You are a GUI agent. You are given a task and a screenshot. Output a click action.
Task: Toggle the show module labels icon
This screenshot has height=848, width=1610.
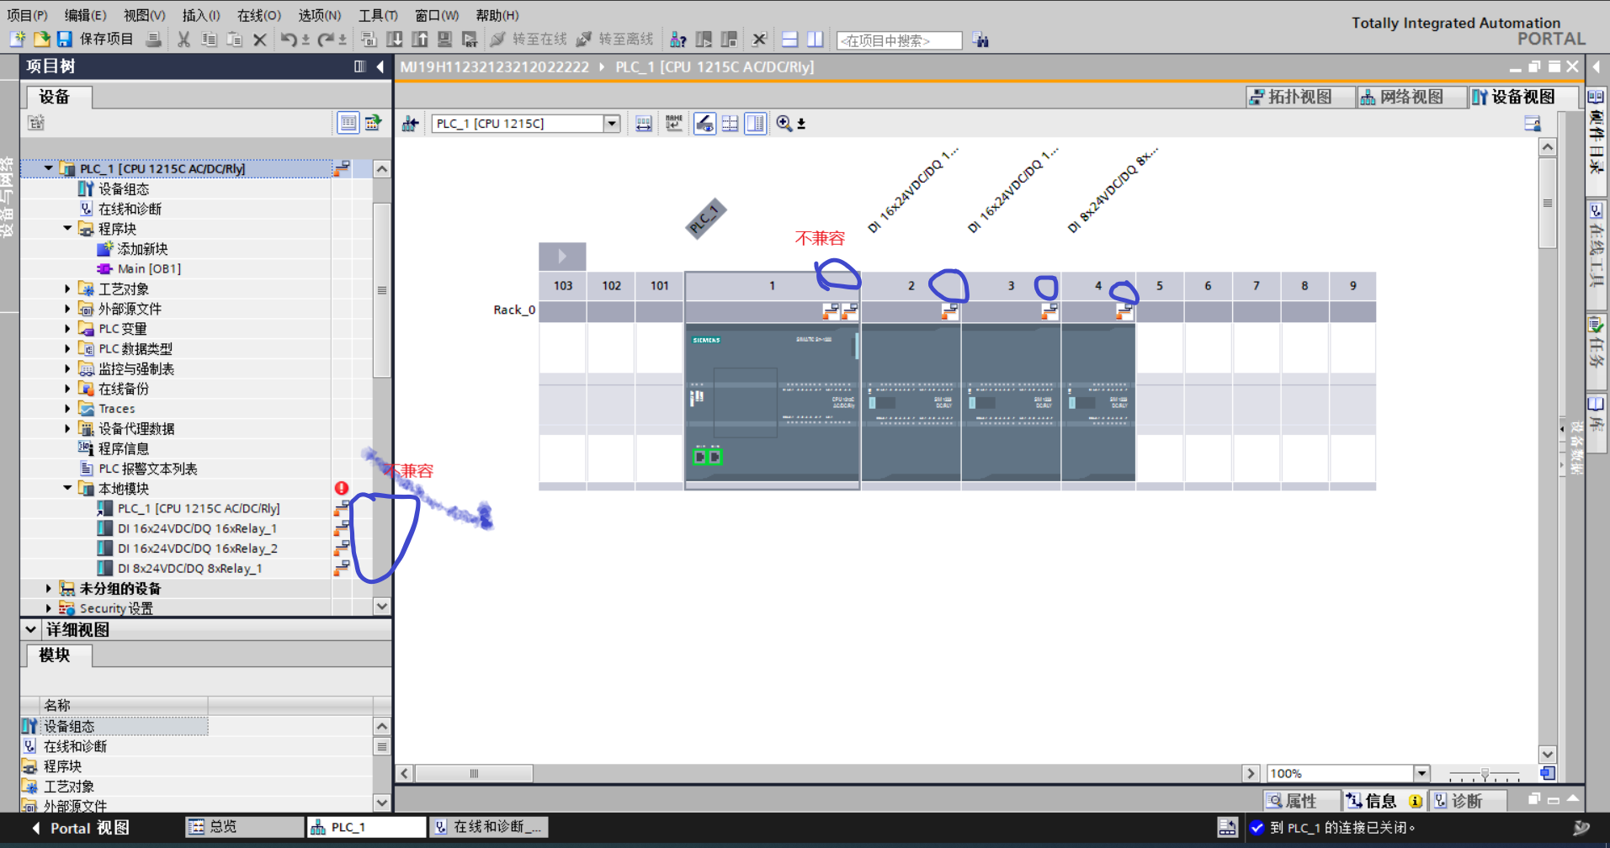tap(673, 124)
